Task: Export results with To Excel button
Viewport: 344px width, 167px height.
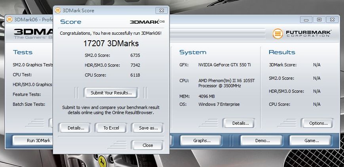Action: (111, 128)
